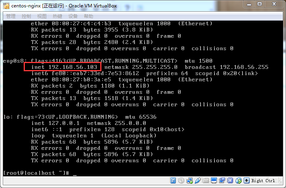Click the [root@localhost ~]# prompt
286x188 pixels.
(x=36, y=173)
